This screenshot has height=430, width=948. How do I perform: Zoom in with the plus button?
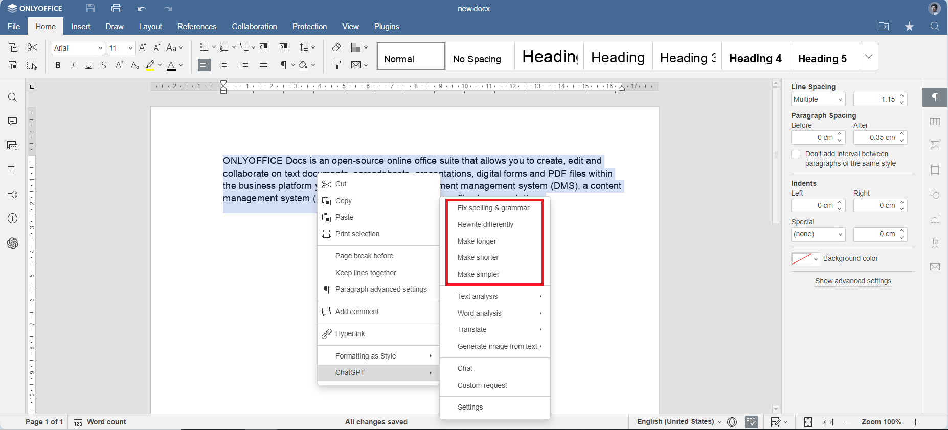pyautogui.click(x=915, y=422)
